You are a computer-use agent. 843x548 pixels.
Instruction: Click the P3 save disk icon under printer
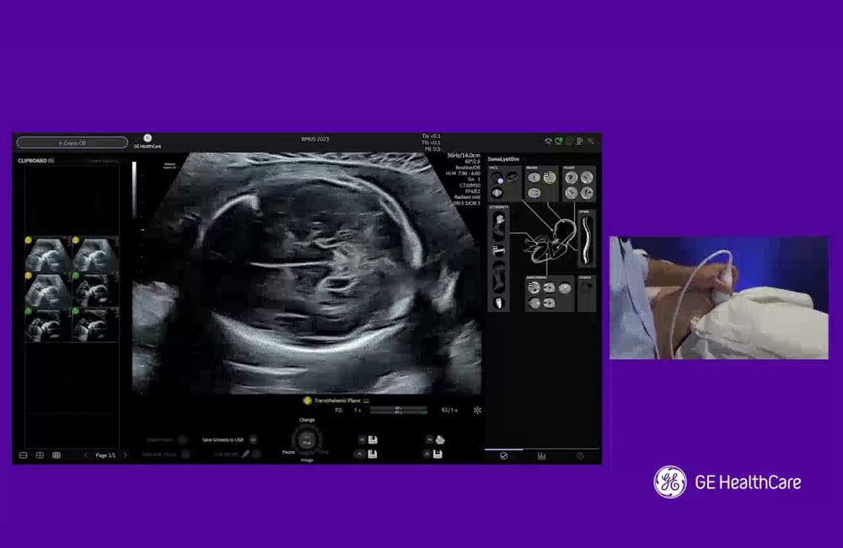(438, 454)
